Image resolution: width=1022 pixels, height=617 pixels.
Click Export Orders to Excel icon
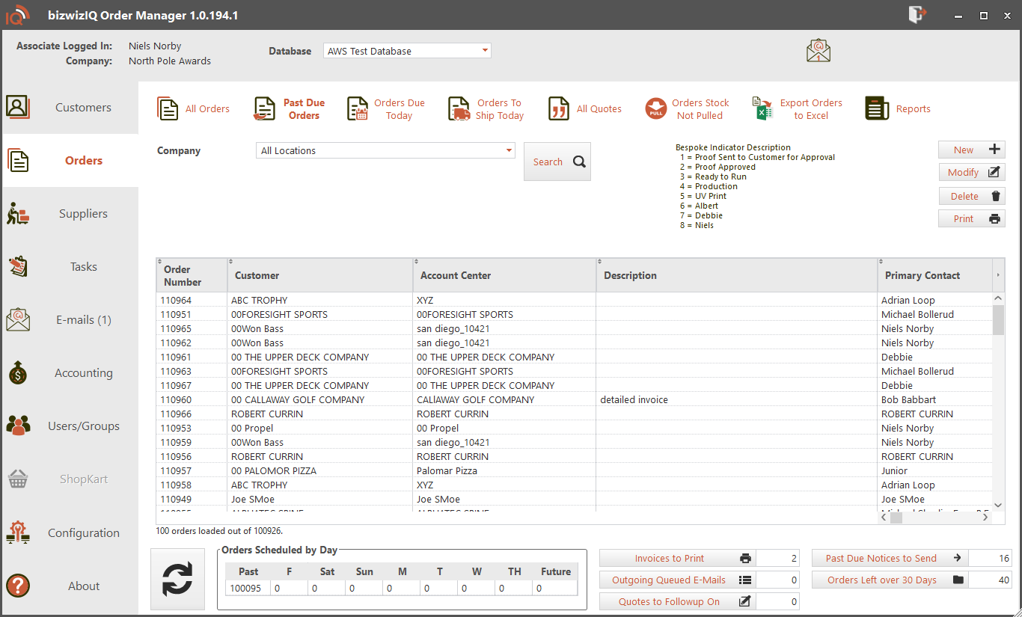point(762,109)
